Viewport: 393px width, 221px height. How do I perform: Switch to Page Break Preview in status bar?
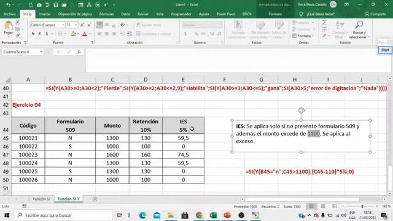(x=334, y=206)
